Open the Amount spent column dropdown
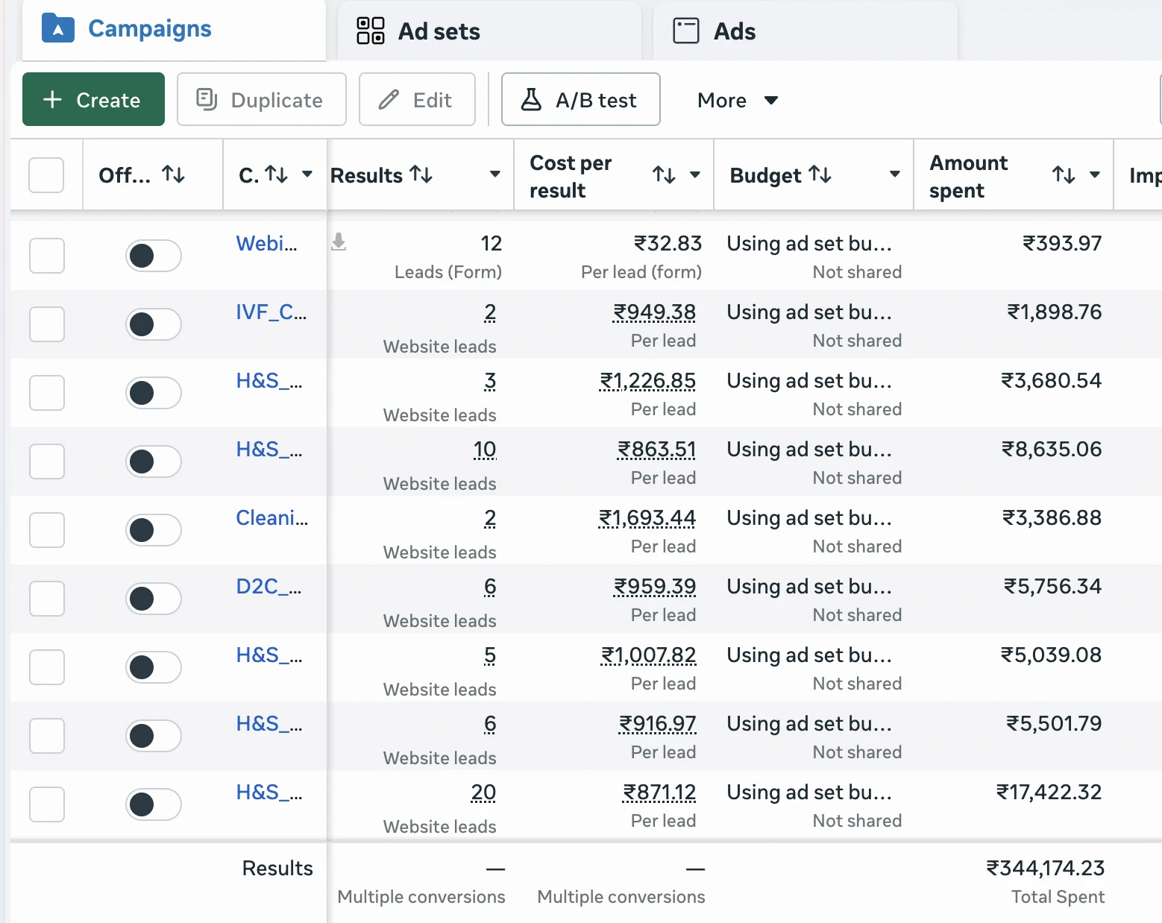The height and width of the screenshot is (923, 1162). coord(1095,175)
